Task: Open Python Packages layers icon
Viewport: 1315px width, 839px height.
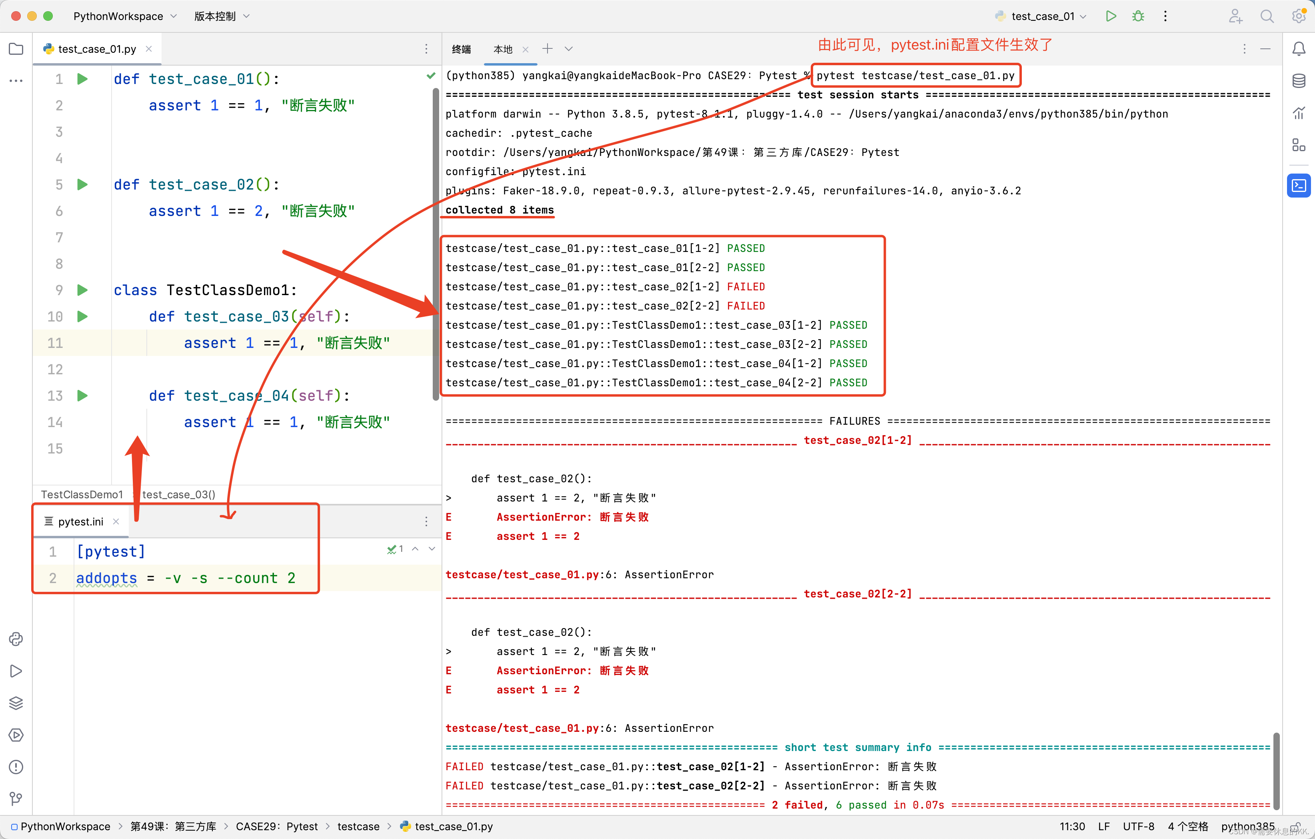Action: (x=16, y=703)
